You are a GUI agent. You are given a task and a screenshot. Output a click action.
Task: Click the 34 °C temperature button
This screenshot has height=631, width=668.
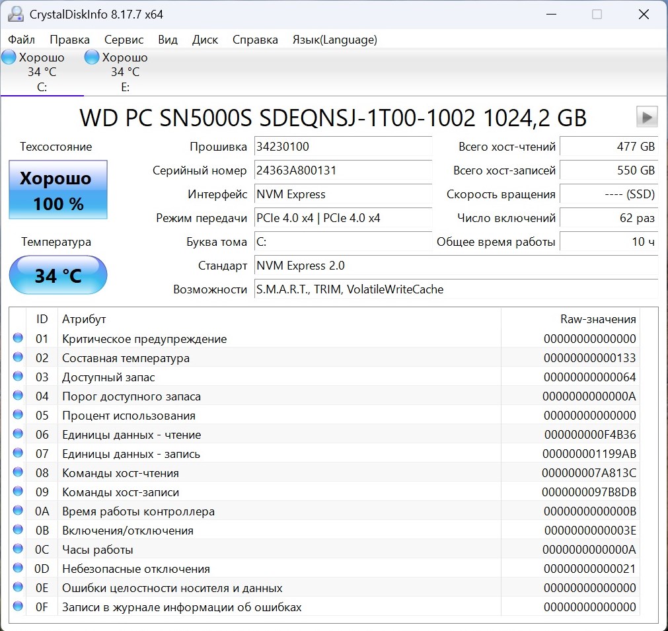pos(58,276)
